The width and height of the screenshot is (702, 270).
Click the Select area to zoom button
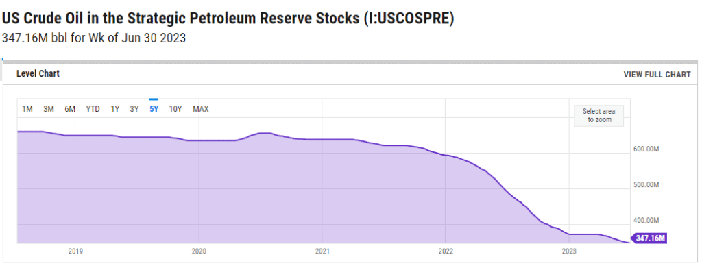point(599,116)
